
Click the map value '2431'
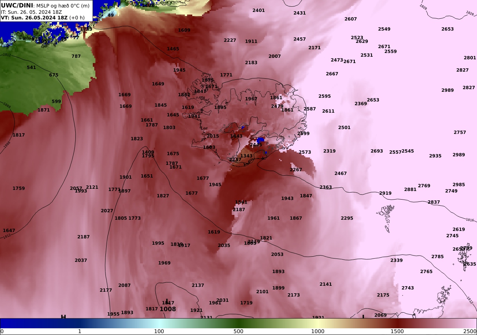tap(300, 13)
